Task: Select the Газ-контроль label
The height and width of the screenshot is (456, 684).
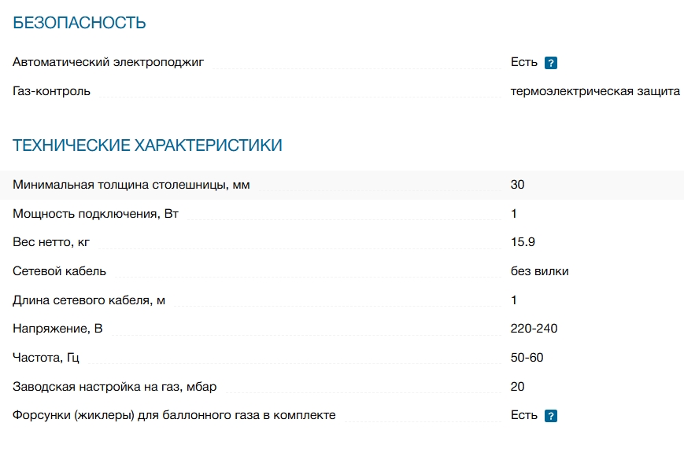Action: click(52, 91)
